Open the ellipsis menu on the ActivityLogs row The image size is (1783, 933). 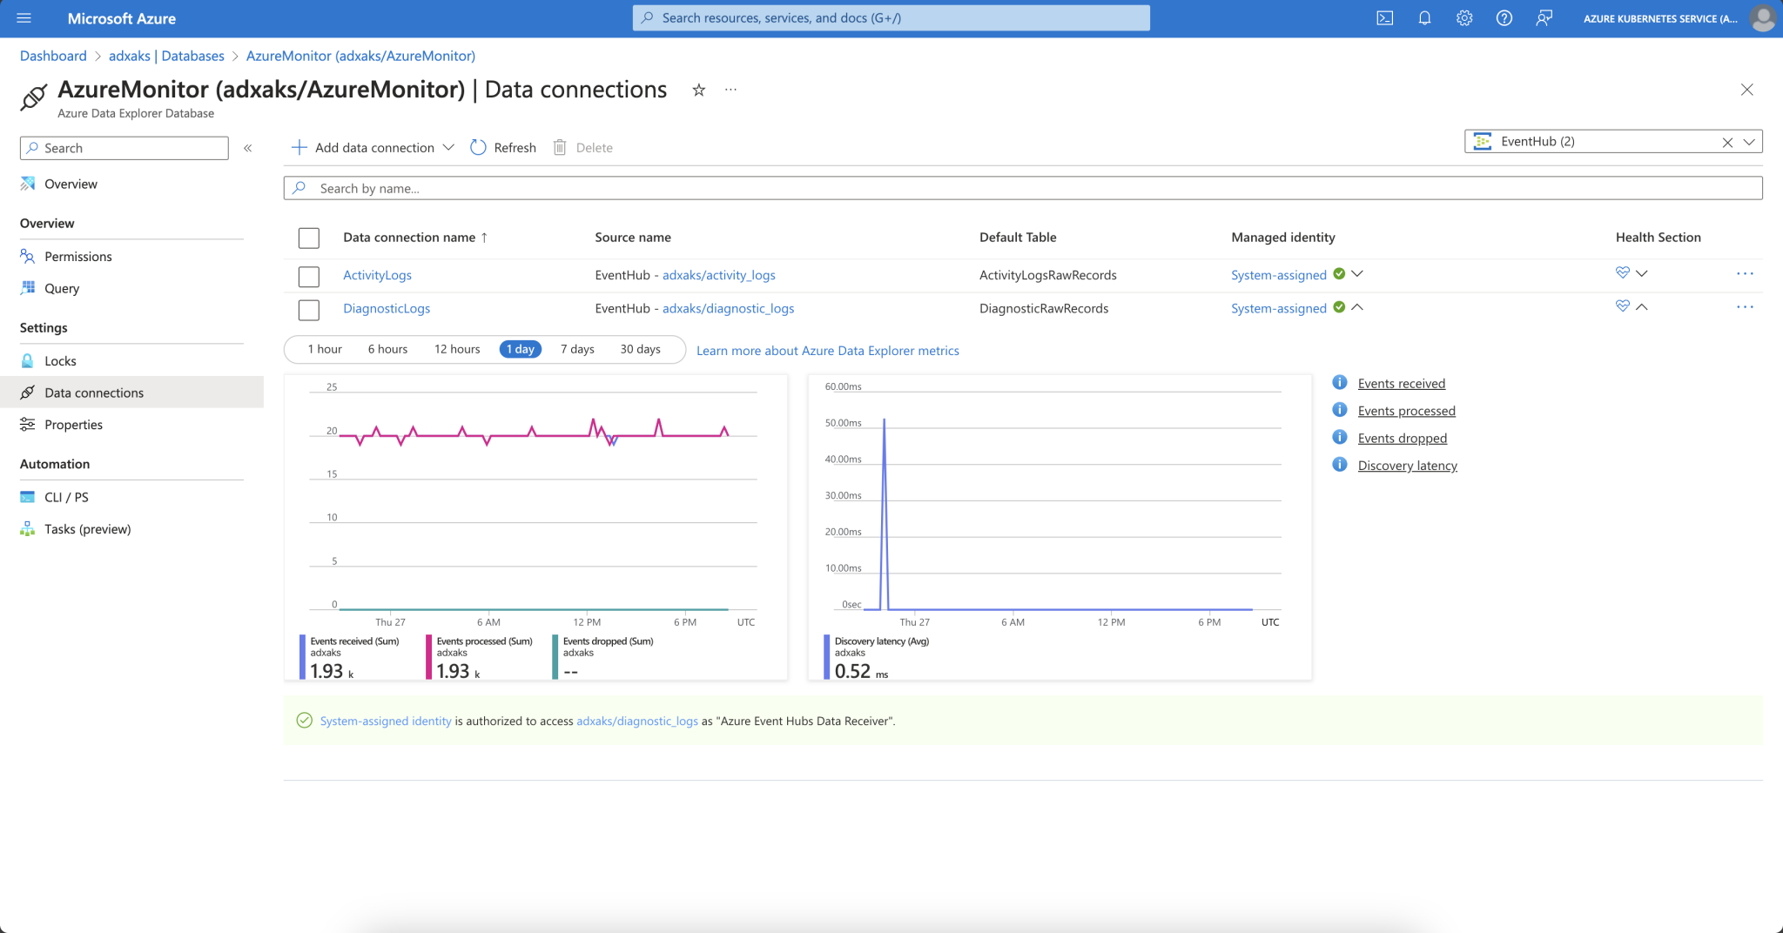point(1745,274)
